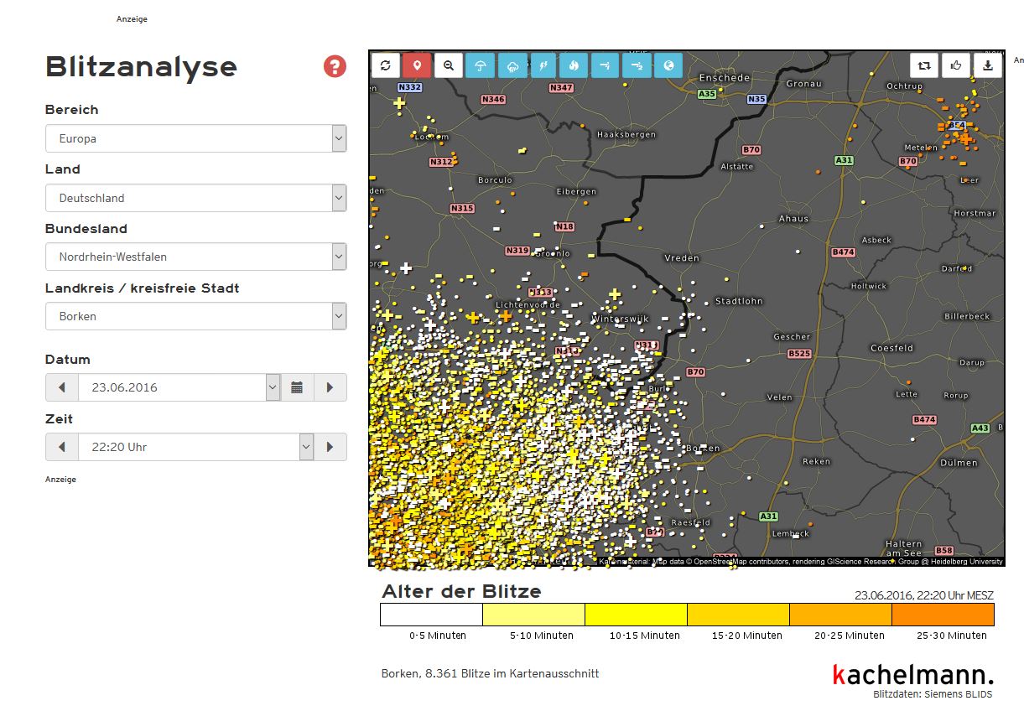Image resolution: width=1024 pixels, height=711 pixels.
Task: Click Enschede label on the map
Action: click(725, 78)
